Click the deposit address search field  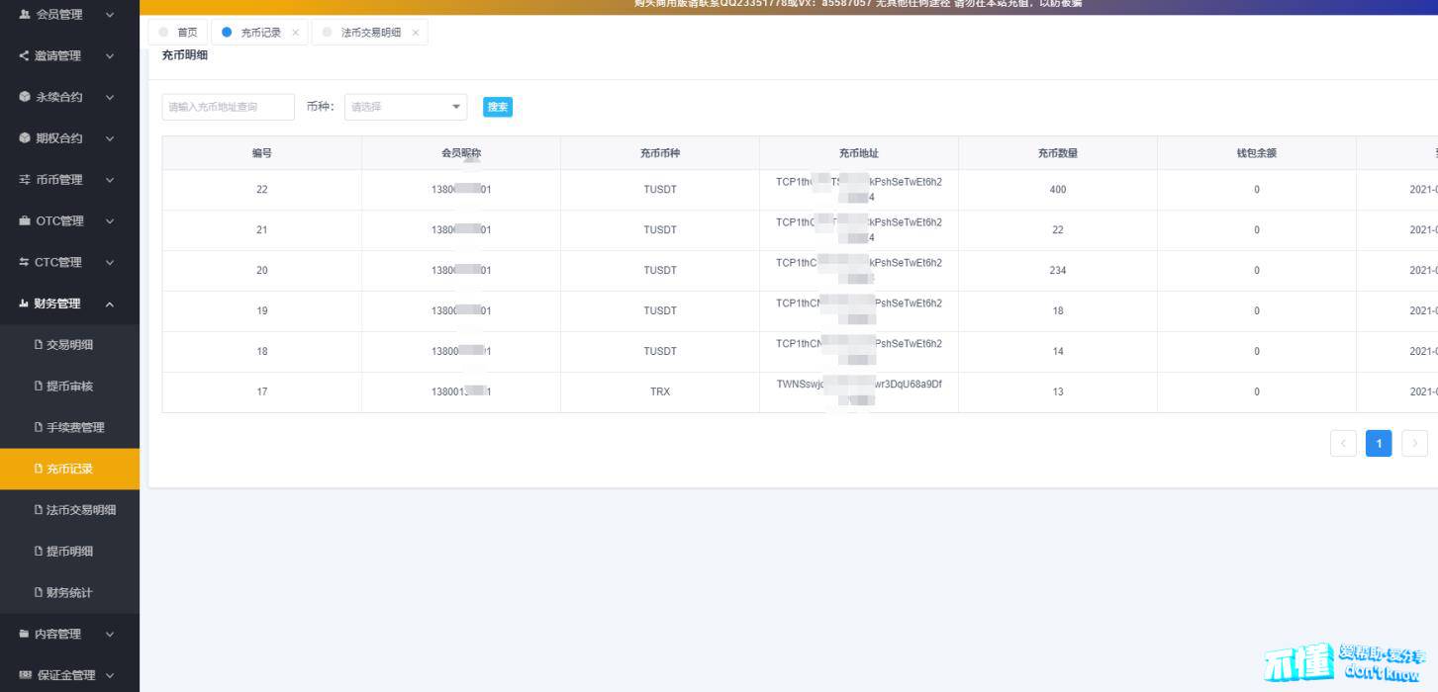tap(228, 107)
